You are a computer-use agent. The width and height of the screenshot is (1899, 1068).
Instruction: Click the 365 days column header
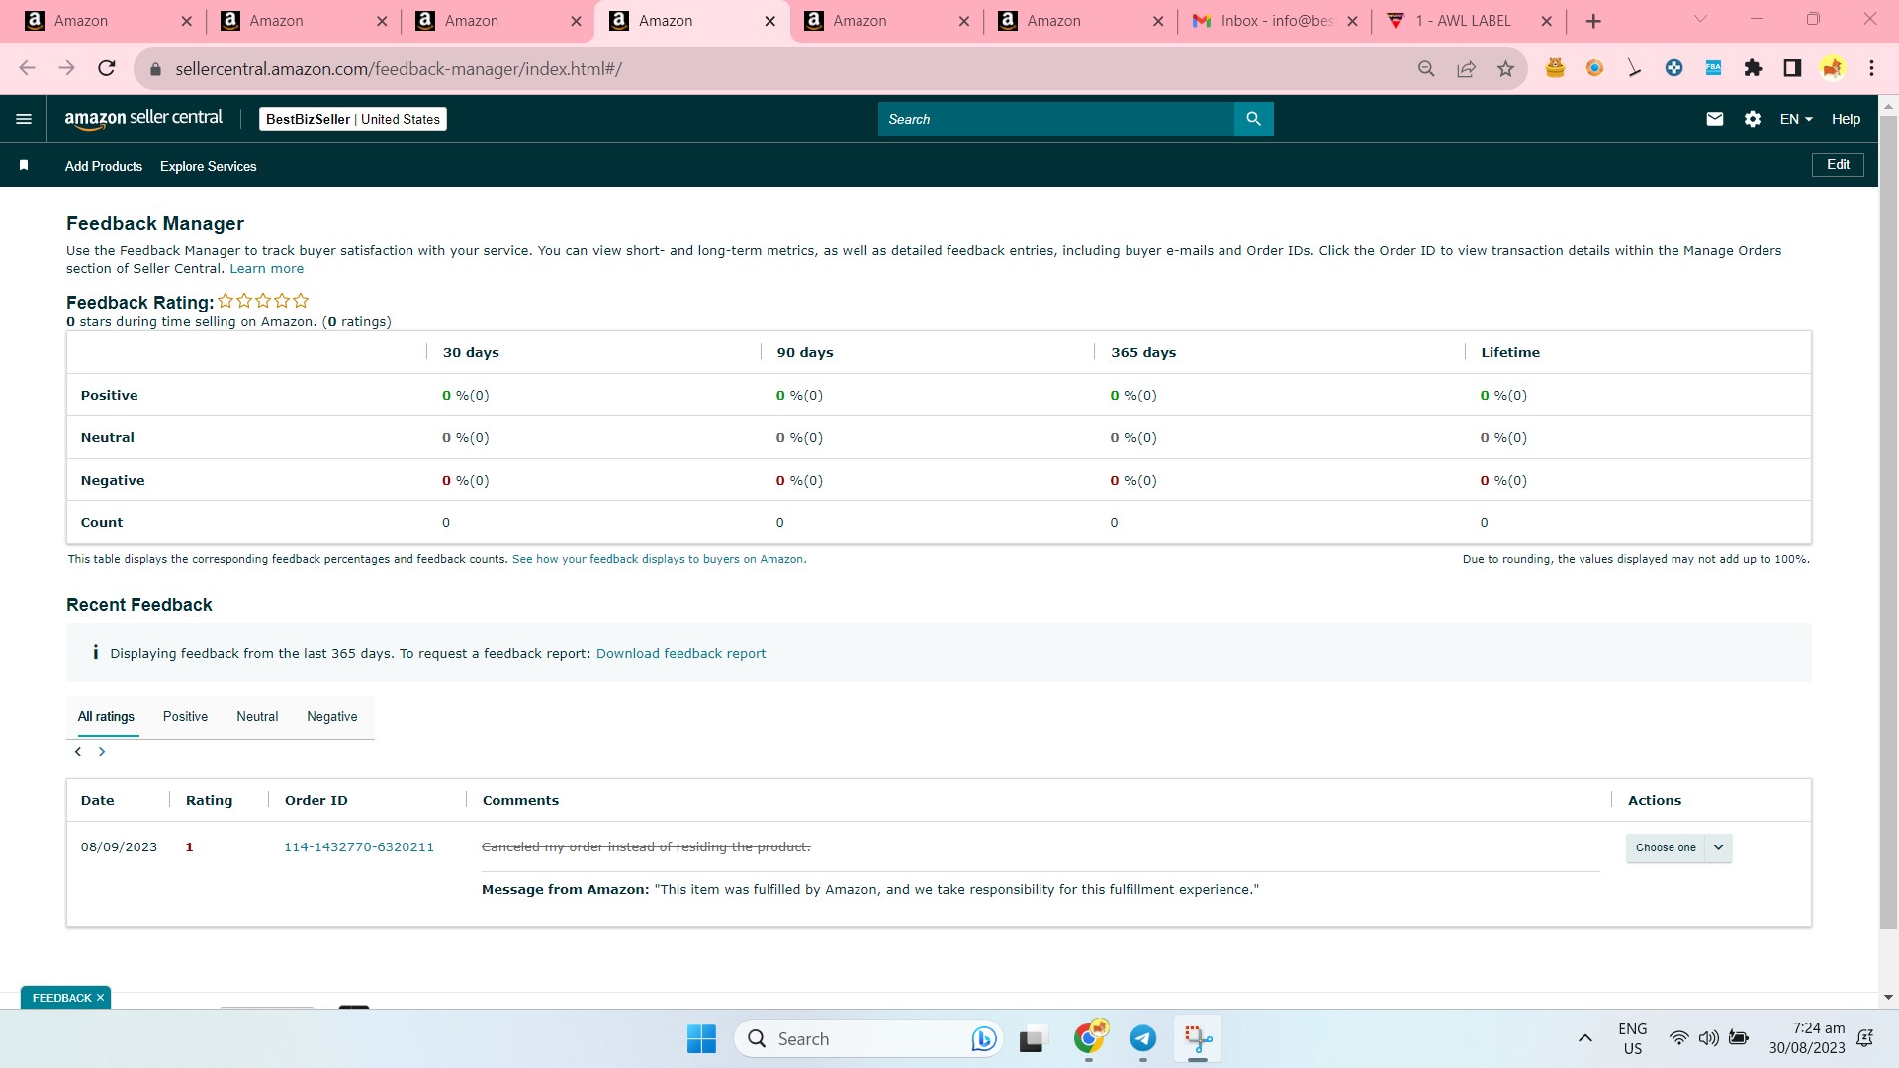pyautogui.click(x=1143, y=352)
